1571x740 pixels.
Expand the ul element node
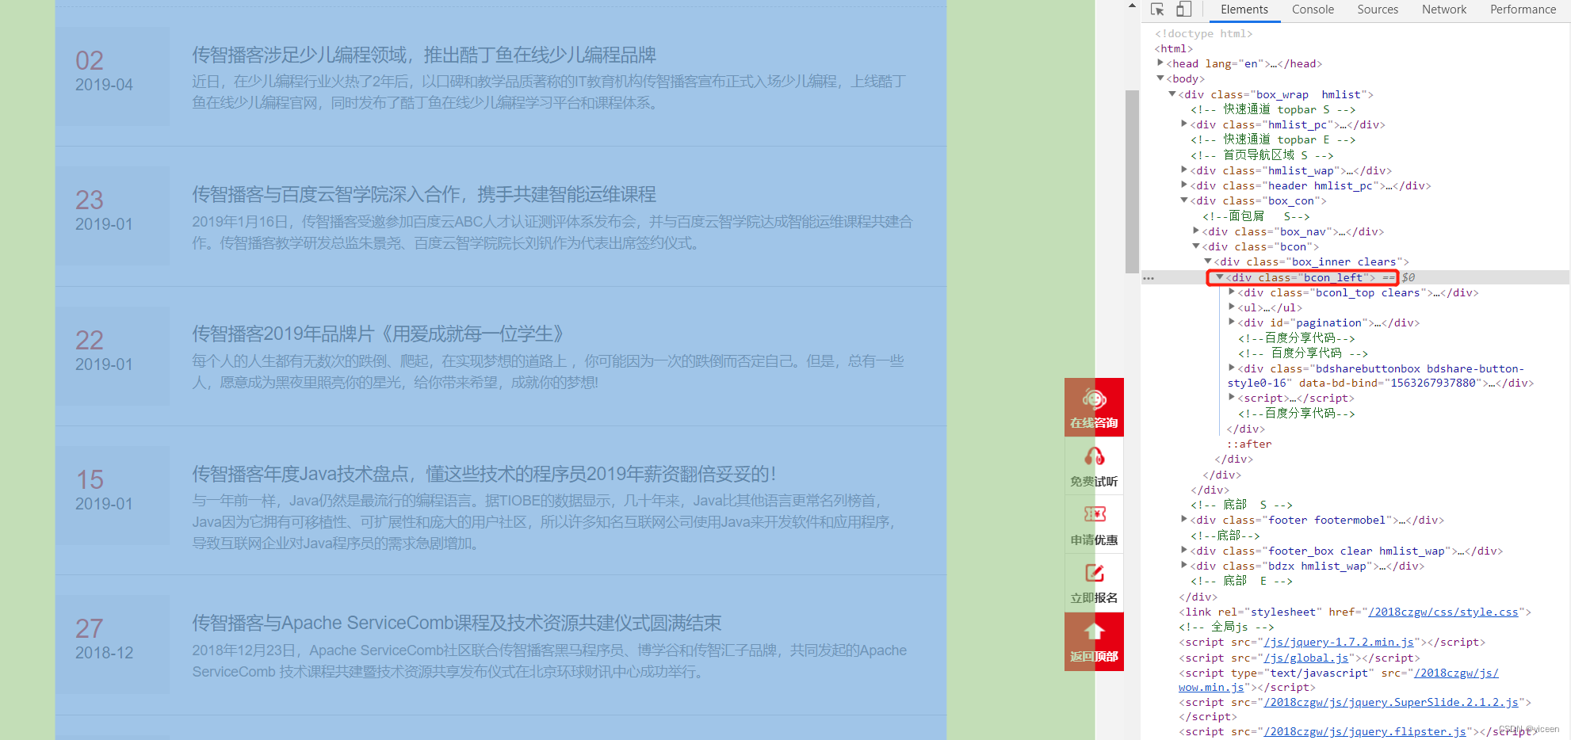[x=1232, y=307]
